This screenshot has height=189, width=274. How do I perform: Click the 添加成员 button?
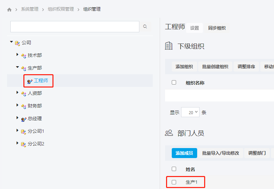point(184,153)
